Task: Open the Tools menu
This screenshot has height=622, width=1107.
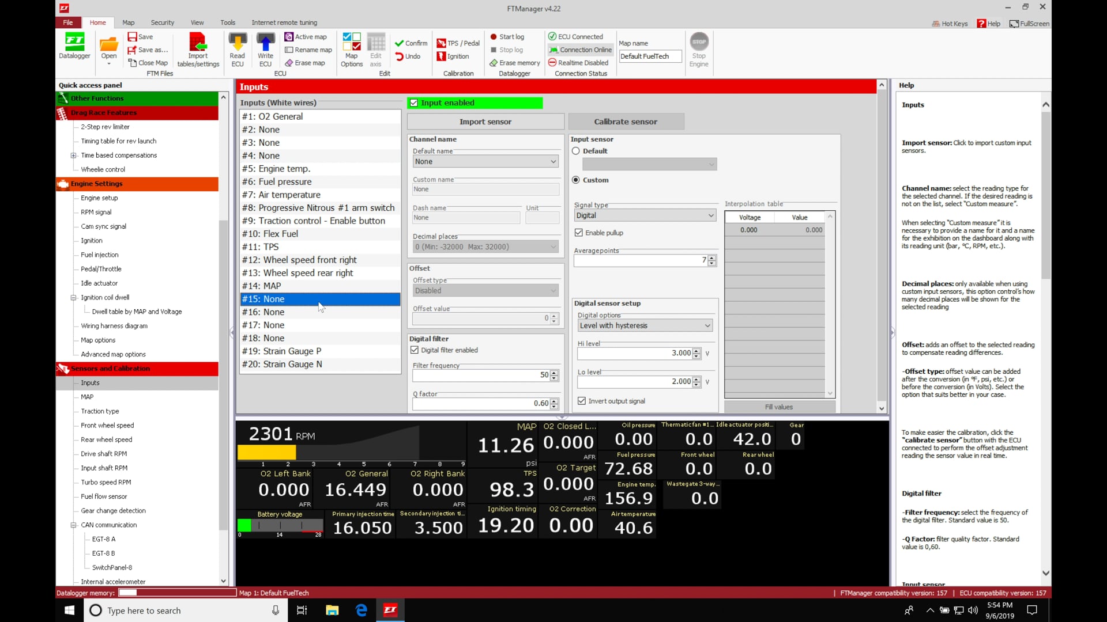Action: pyautogui.click(x=228, y=22)
